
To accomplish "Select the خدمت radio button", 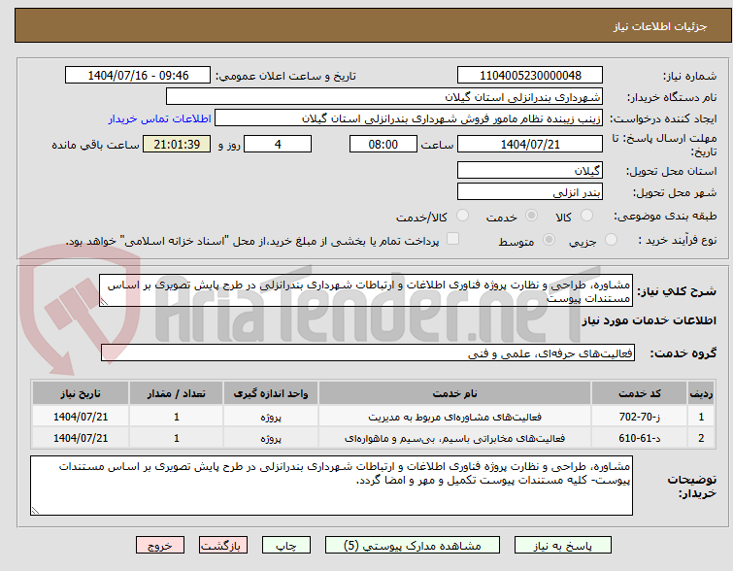I will 531,216.
